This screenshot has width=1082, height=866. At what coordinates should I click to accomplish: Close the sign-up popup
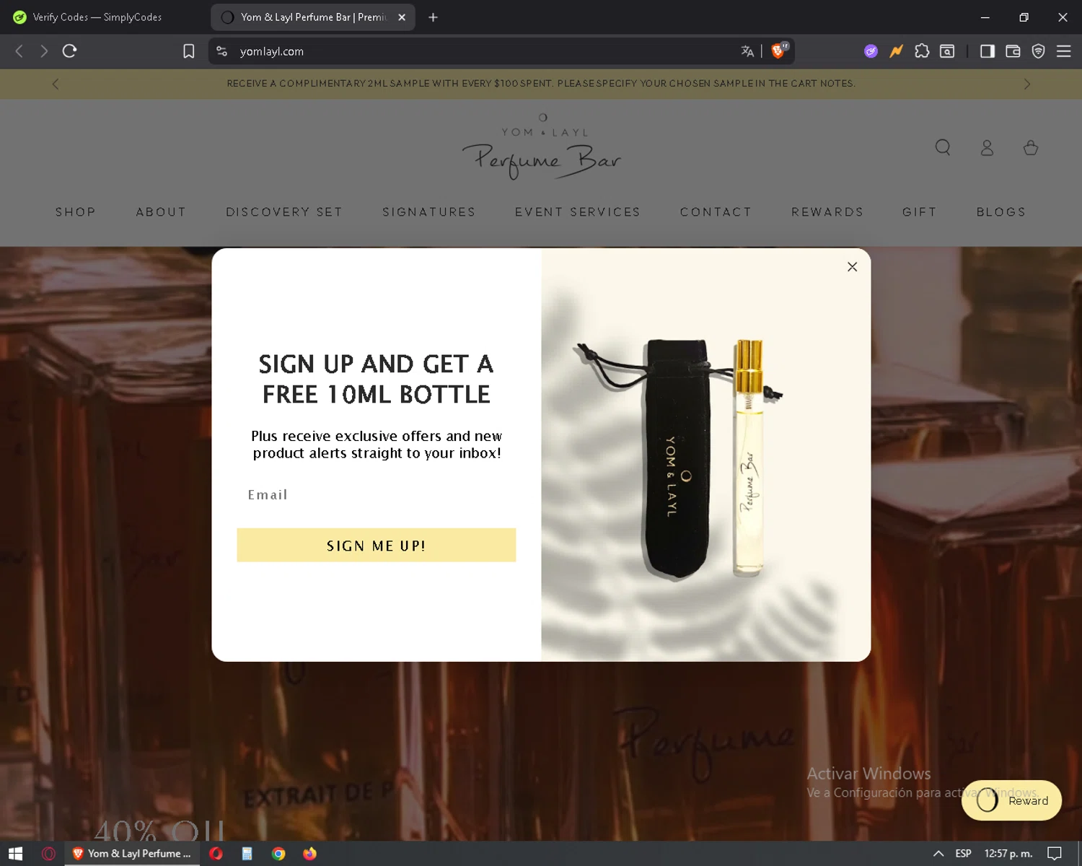[x=852, y=267]
